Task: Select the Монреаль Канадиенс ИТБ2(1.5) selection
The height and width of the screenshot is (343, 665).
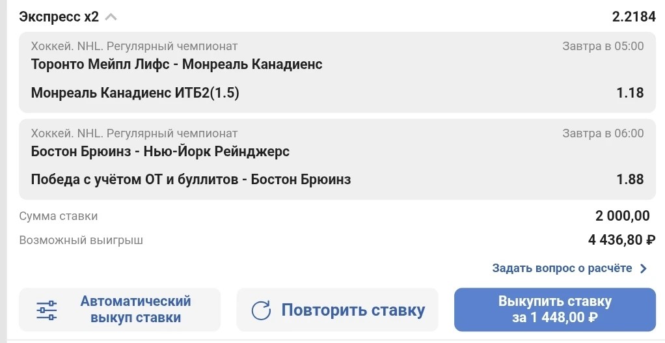Action: [135, 93]
